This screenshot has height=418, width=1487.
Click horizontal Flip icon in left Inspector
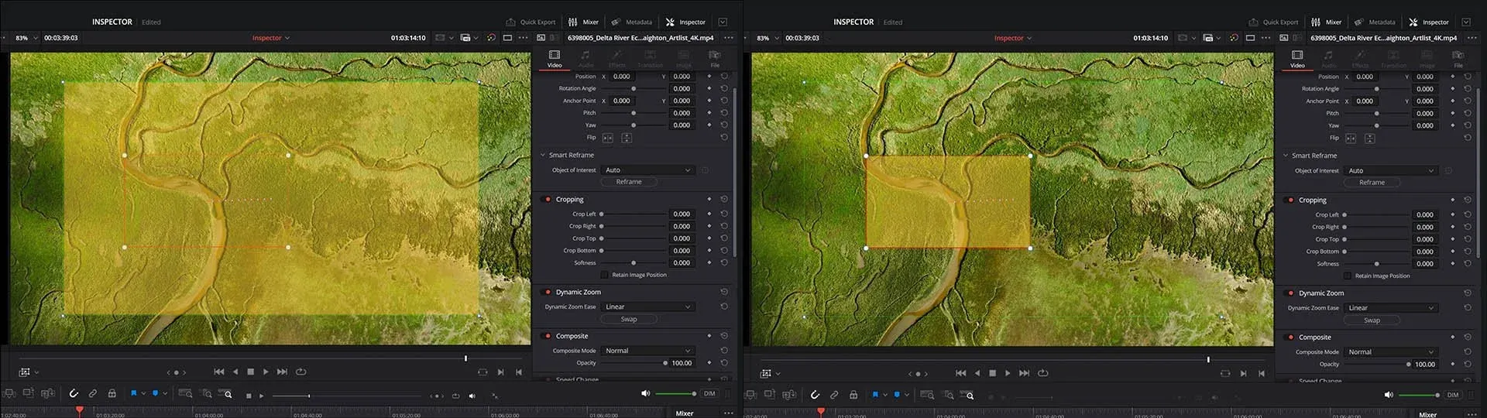point(608,138)
